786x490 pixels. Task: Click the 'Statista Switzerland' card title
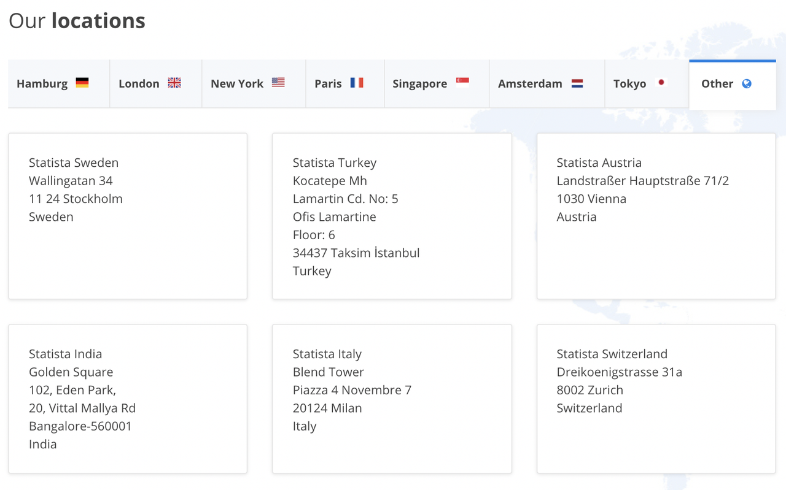click(612, 354)
